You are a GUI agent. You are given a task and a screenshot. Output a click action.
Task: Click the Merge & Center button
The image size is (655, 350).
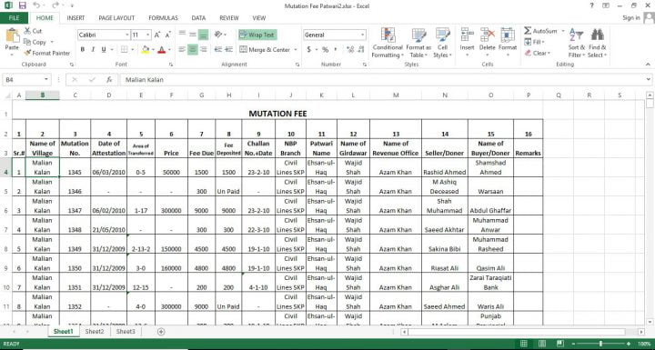click(x=266, y=50)
